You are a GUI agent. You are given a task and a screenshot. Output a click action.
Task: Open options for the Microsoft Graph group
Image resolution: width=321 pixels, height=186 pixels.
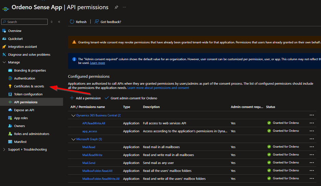click(311, 139)
